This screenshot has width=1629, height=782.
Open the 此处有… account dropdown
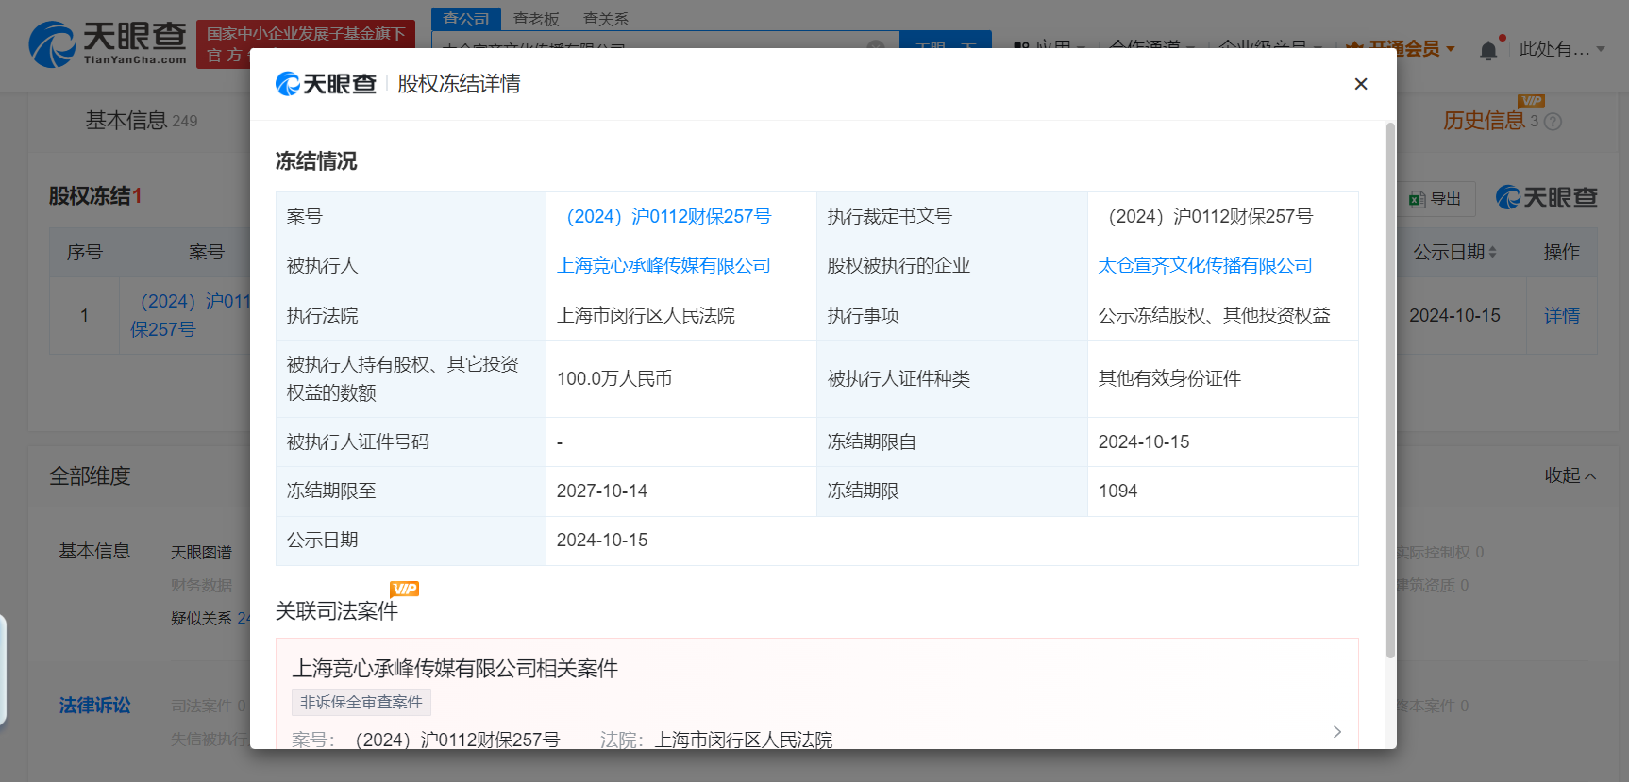click(x=1562, y=49)
